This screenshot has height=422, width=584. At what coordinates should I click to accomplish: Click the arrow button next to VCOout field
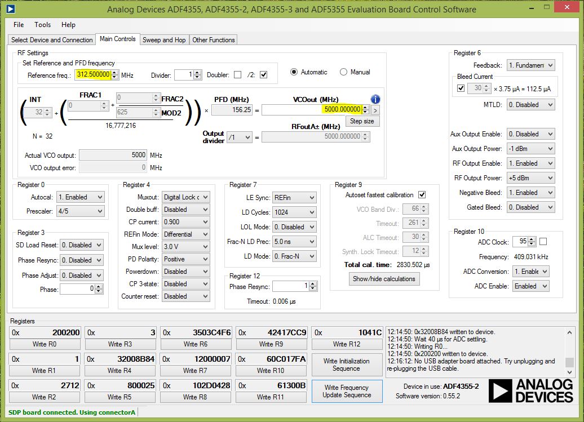pyautogui.click(x=375, y=110)
